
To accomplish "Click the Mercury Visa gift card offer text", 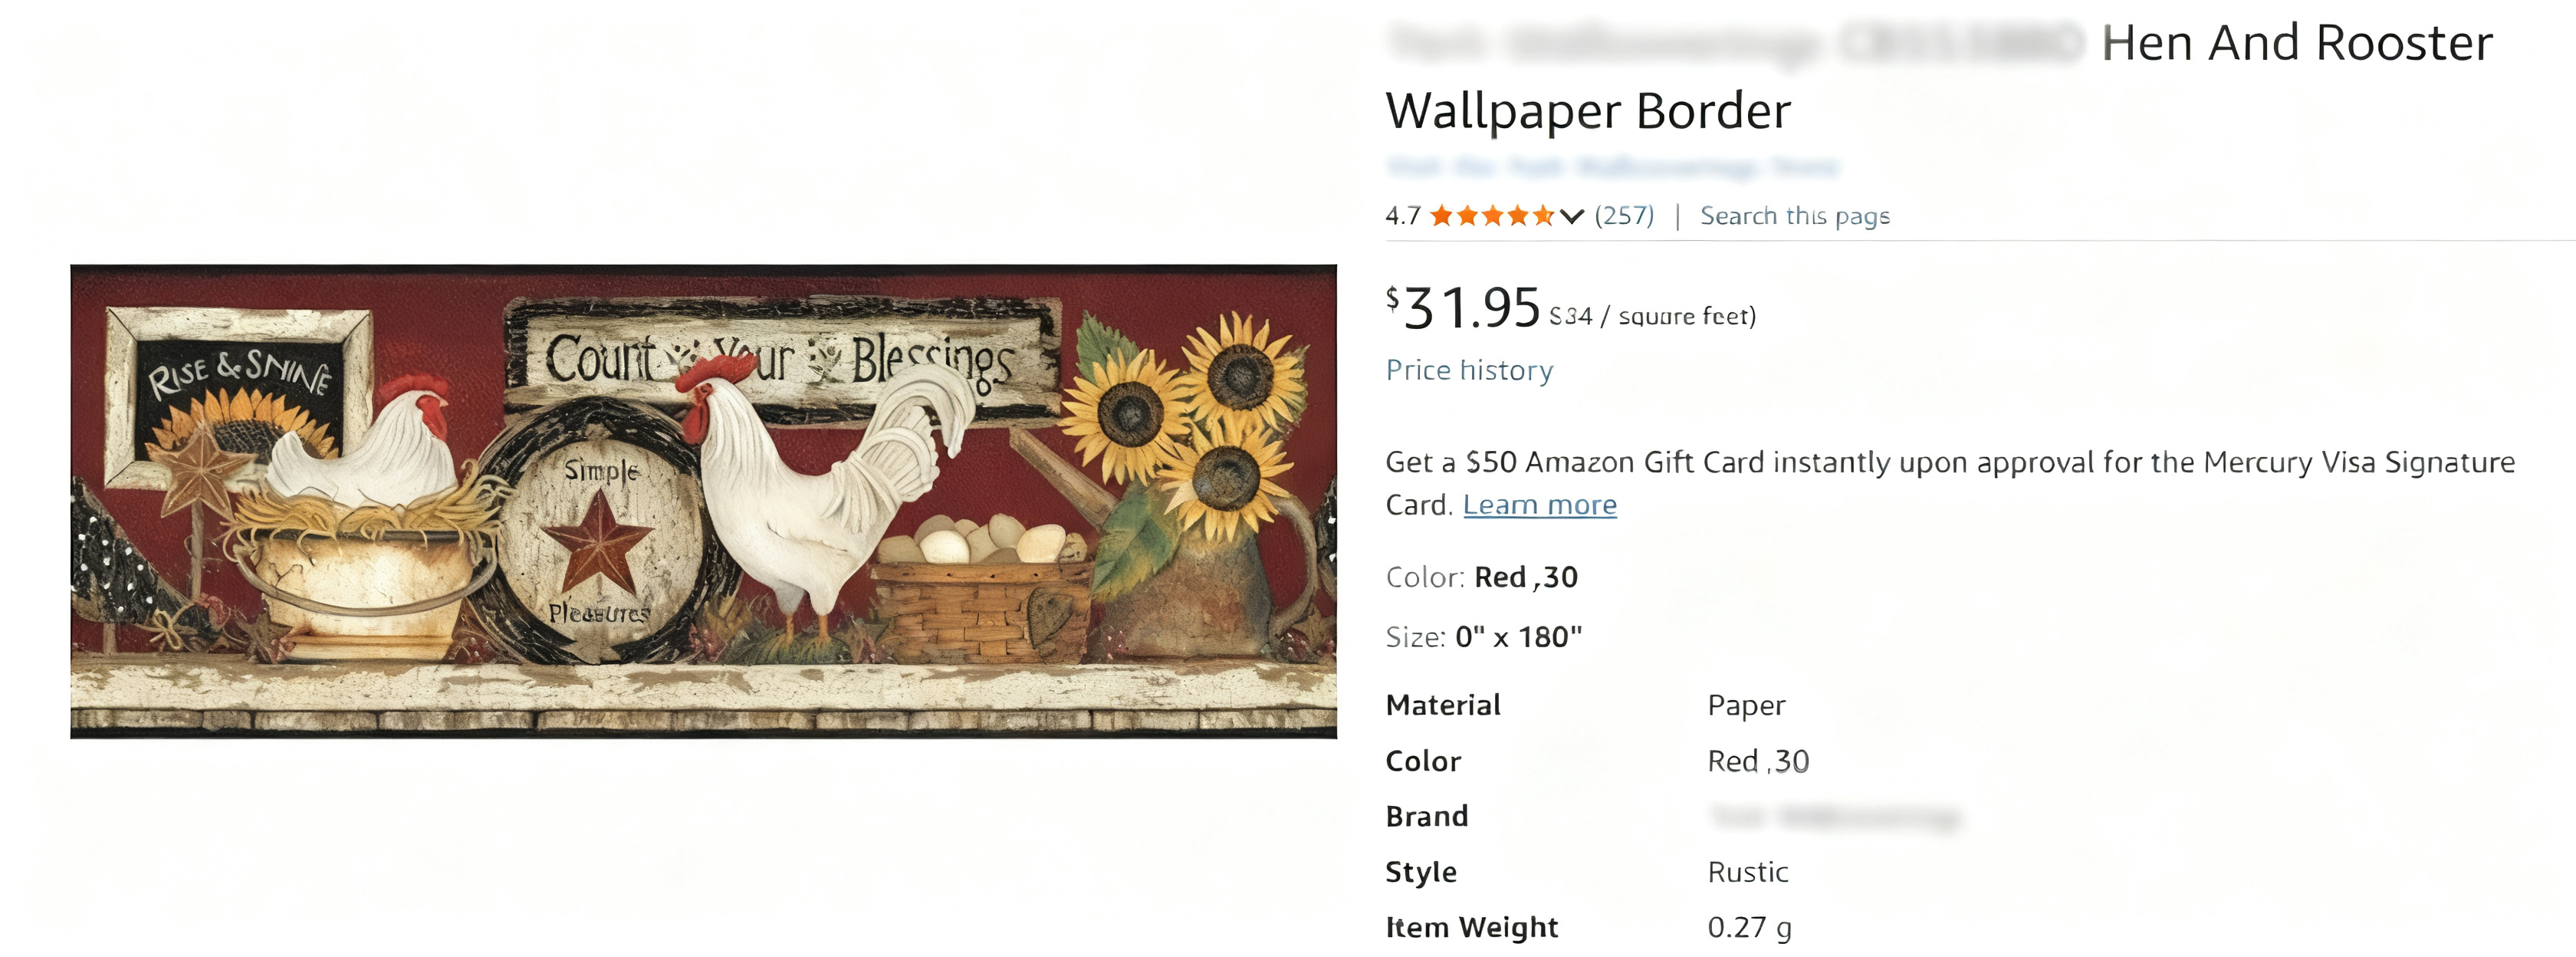I will click(x=1950, y=483).
